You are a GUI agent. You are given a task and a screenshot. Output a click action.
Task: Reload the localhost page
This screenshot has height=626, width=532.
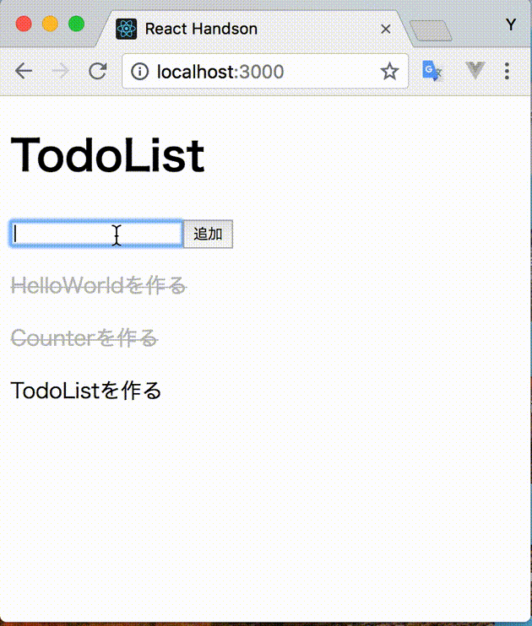tap(97, 71)
